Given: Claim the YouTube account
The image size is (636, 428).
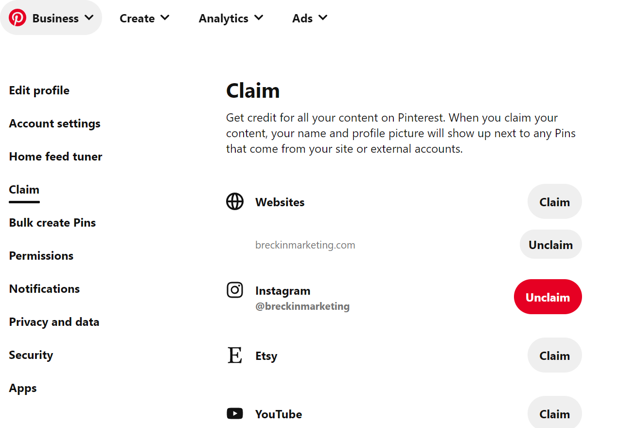Looking at the screenshot, I should (x=554, y=413).
